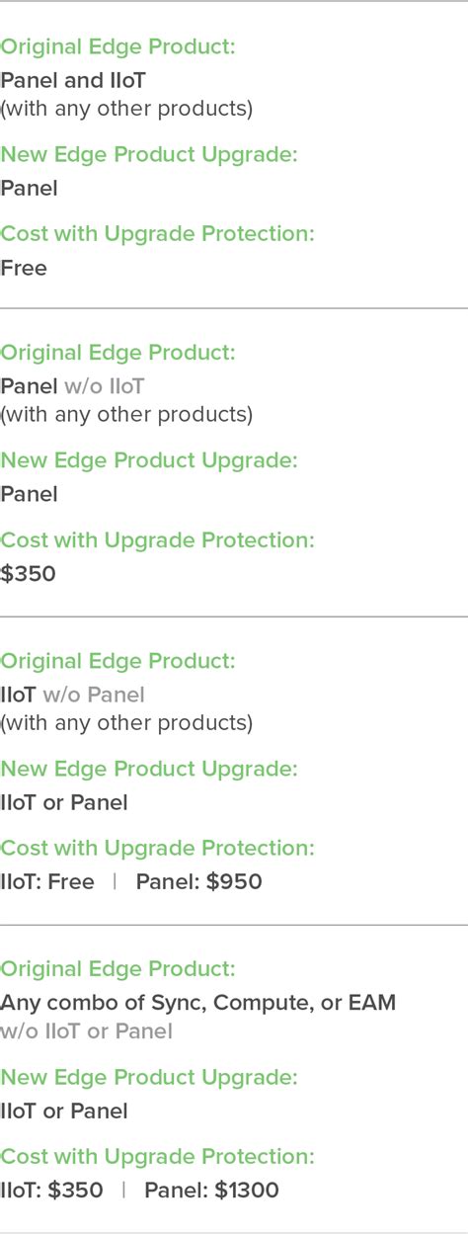Click the first 'New Edge Product Upgrade:' label
Viewport: 468px width, 1234px height.
[149, 154]
